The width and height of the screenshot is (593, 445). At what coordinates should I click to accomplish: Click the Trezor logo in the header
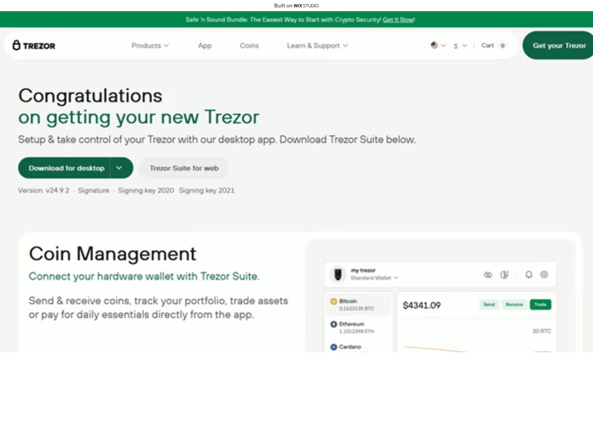tap(34, 46)
